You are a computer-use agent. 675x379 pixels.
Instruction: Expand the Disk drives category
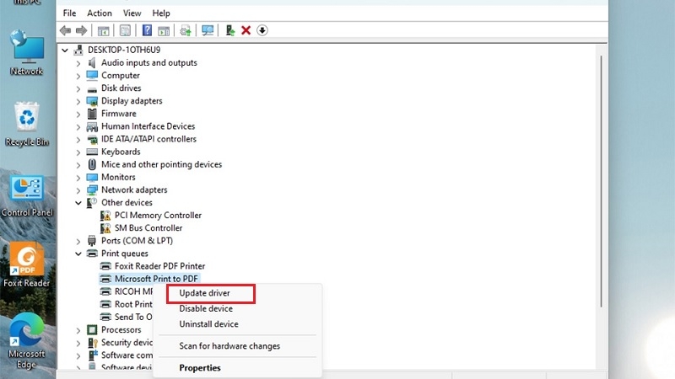pos(78,88)
